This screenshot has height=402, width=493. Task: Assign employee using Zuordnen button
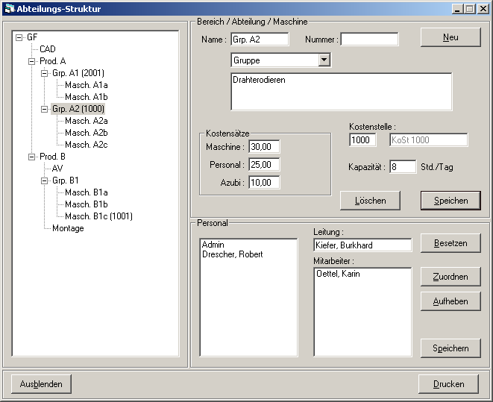[450, 277]
